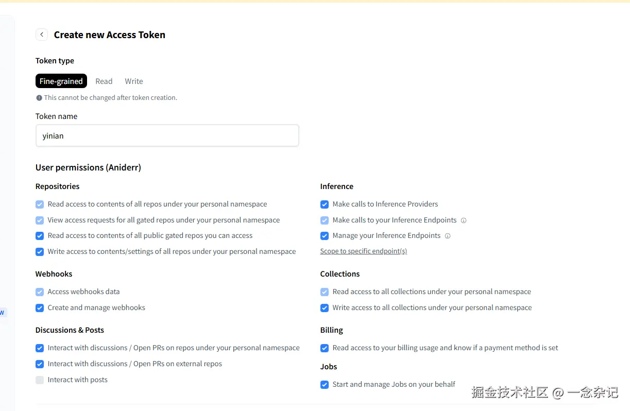Viewport: 630px width, 411px height.
Task: Toggle Access webhooks data checkbox
Action: 40,292
